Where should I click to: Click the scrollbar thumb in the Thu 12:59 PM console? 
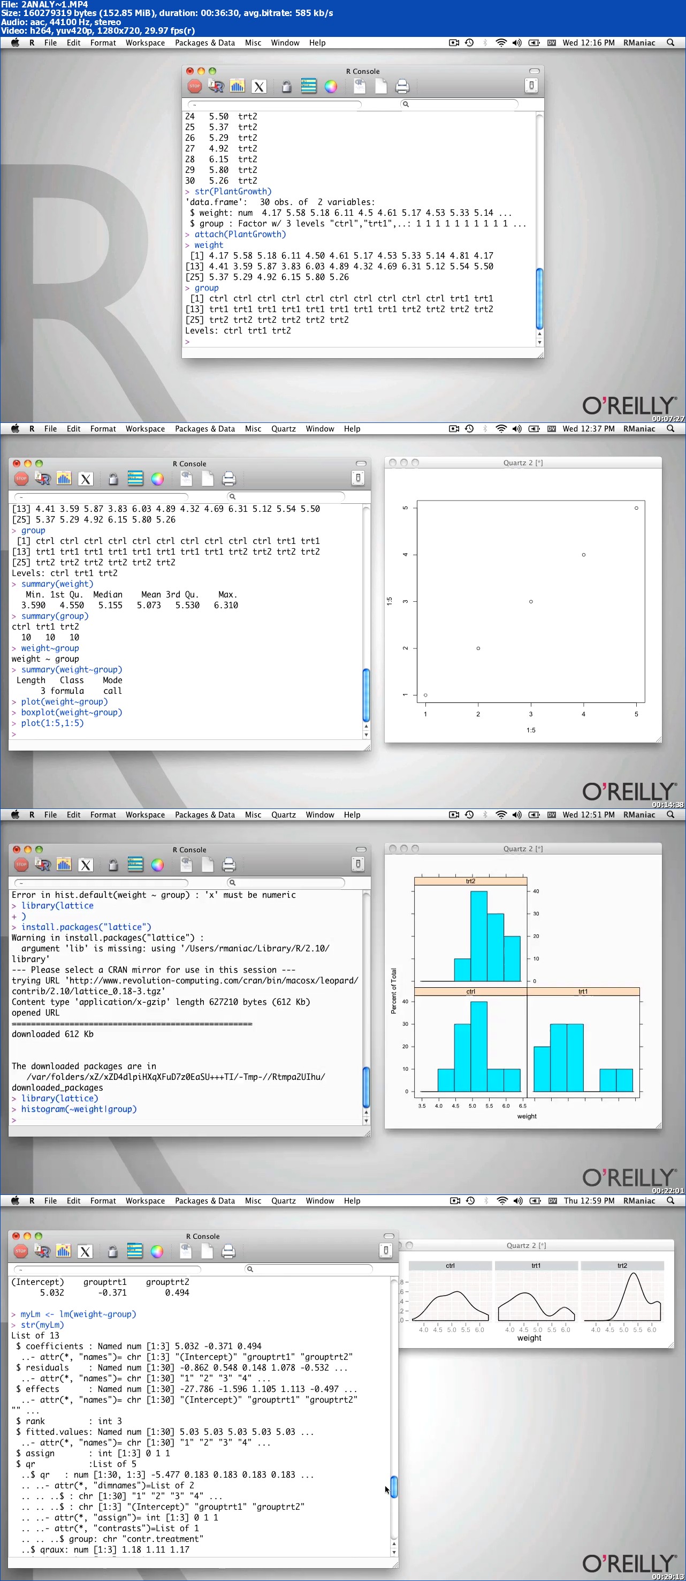click(394, 1486)
